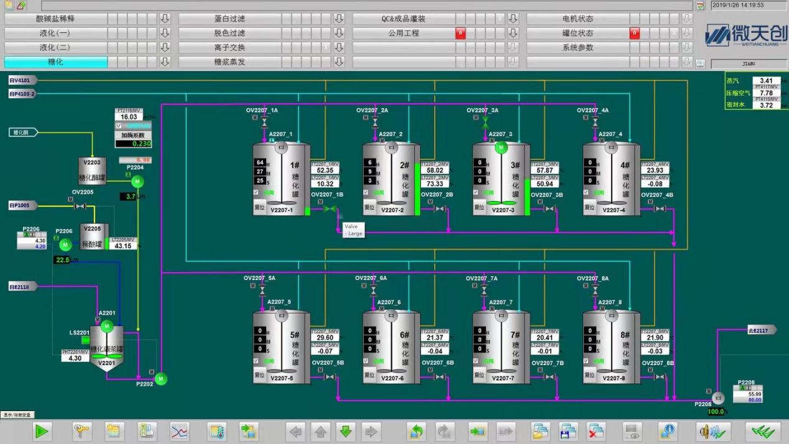This screenshot has height=444, width=789.
Task: Open the 糖浆蒸发 screen
Action: (x=229, y=61)
